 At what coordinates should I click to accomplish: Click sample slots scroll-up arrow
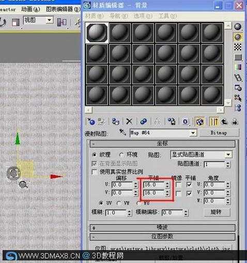228,26
